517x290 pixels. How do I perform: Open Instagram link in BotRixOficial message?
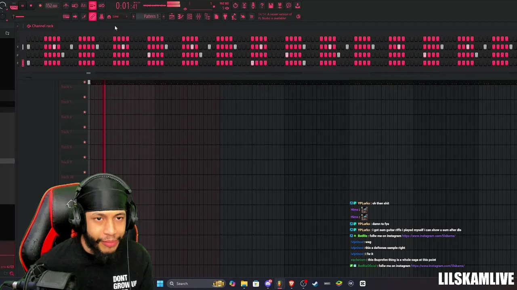(x=437, y=266)
